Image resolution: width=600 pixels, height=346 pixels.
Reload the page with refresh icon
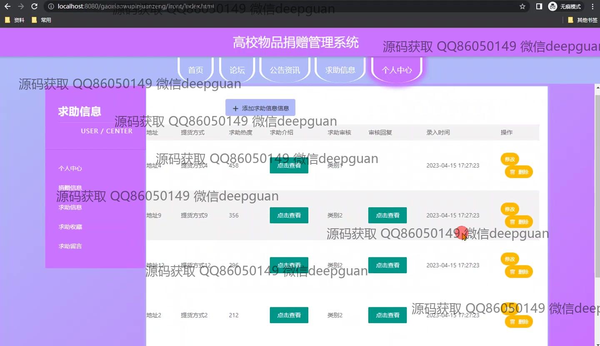[35, 6]
